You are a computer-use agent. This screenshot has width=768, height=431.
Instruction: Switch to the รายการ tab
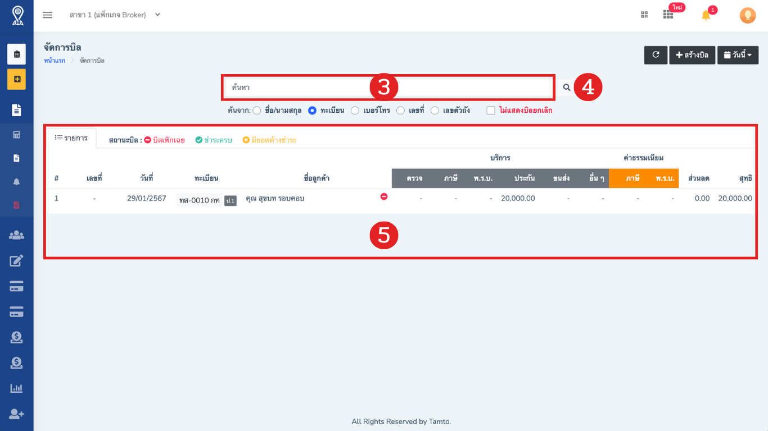pyautogui.click(x=71, y=138)
